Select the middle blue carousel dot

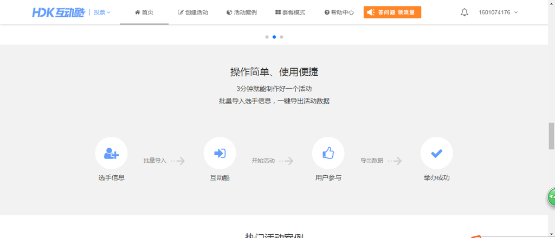pyautogui.click(x=274, y=37)
